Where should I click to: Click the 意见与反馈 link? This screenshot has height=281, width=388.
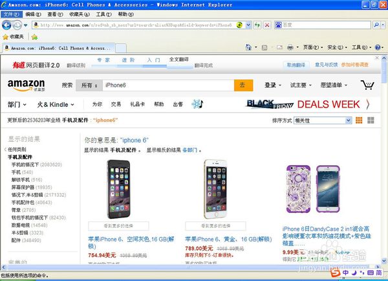(326, 65)
